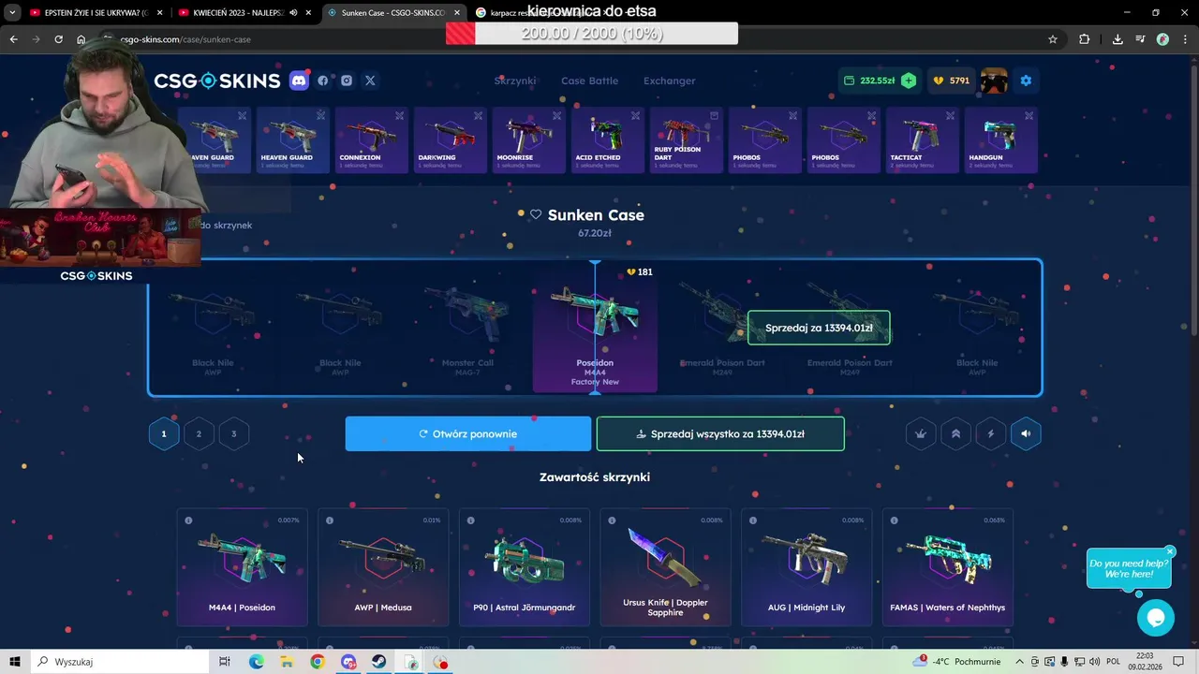Image resolution: width=1199 pixels, height=674 pixels.
Task: Open Chrome extensions puzzle icon
Action: (x=1085, y=39)
